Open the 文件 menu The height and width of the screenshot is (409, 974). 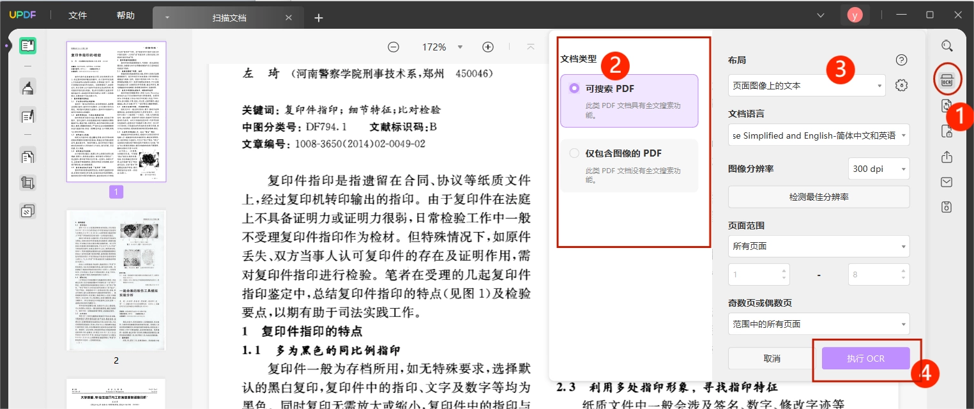(x=78, y=16)
